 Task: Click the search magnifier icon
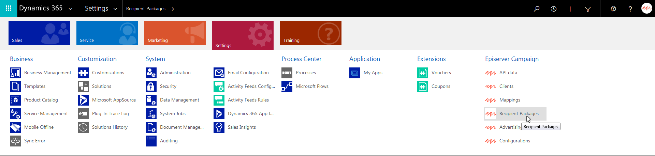(x=537, y=9)
